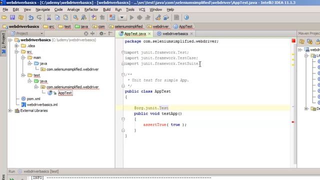The height and width of the screenshot is (180, 320).
Task: Click the navigate Forward toolbar icon
Action: pos(102,17)
